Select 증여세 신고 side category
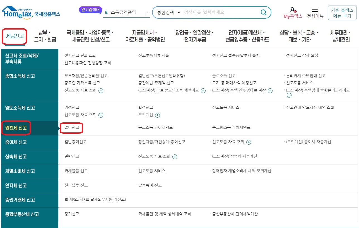Image resolution: width=359 pixels, height=228 pixels. (x=30, y=142)
